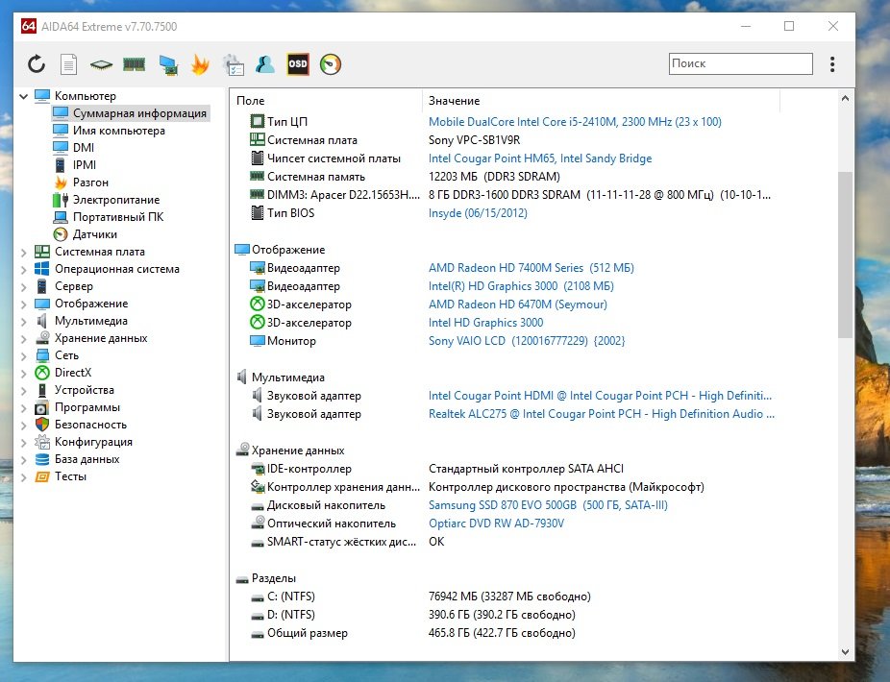890x682 pixels.
Task: Click the Refresh toolbar icon
Action: click(37, 64)
